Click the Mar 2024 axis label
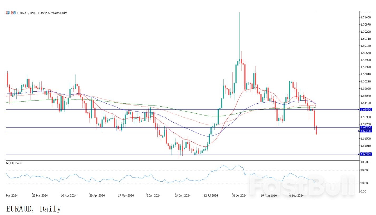 point(11,196)
